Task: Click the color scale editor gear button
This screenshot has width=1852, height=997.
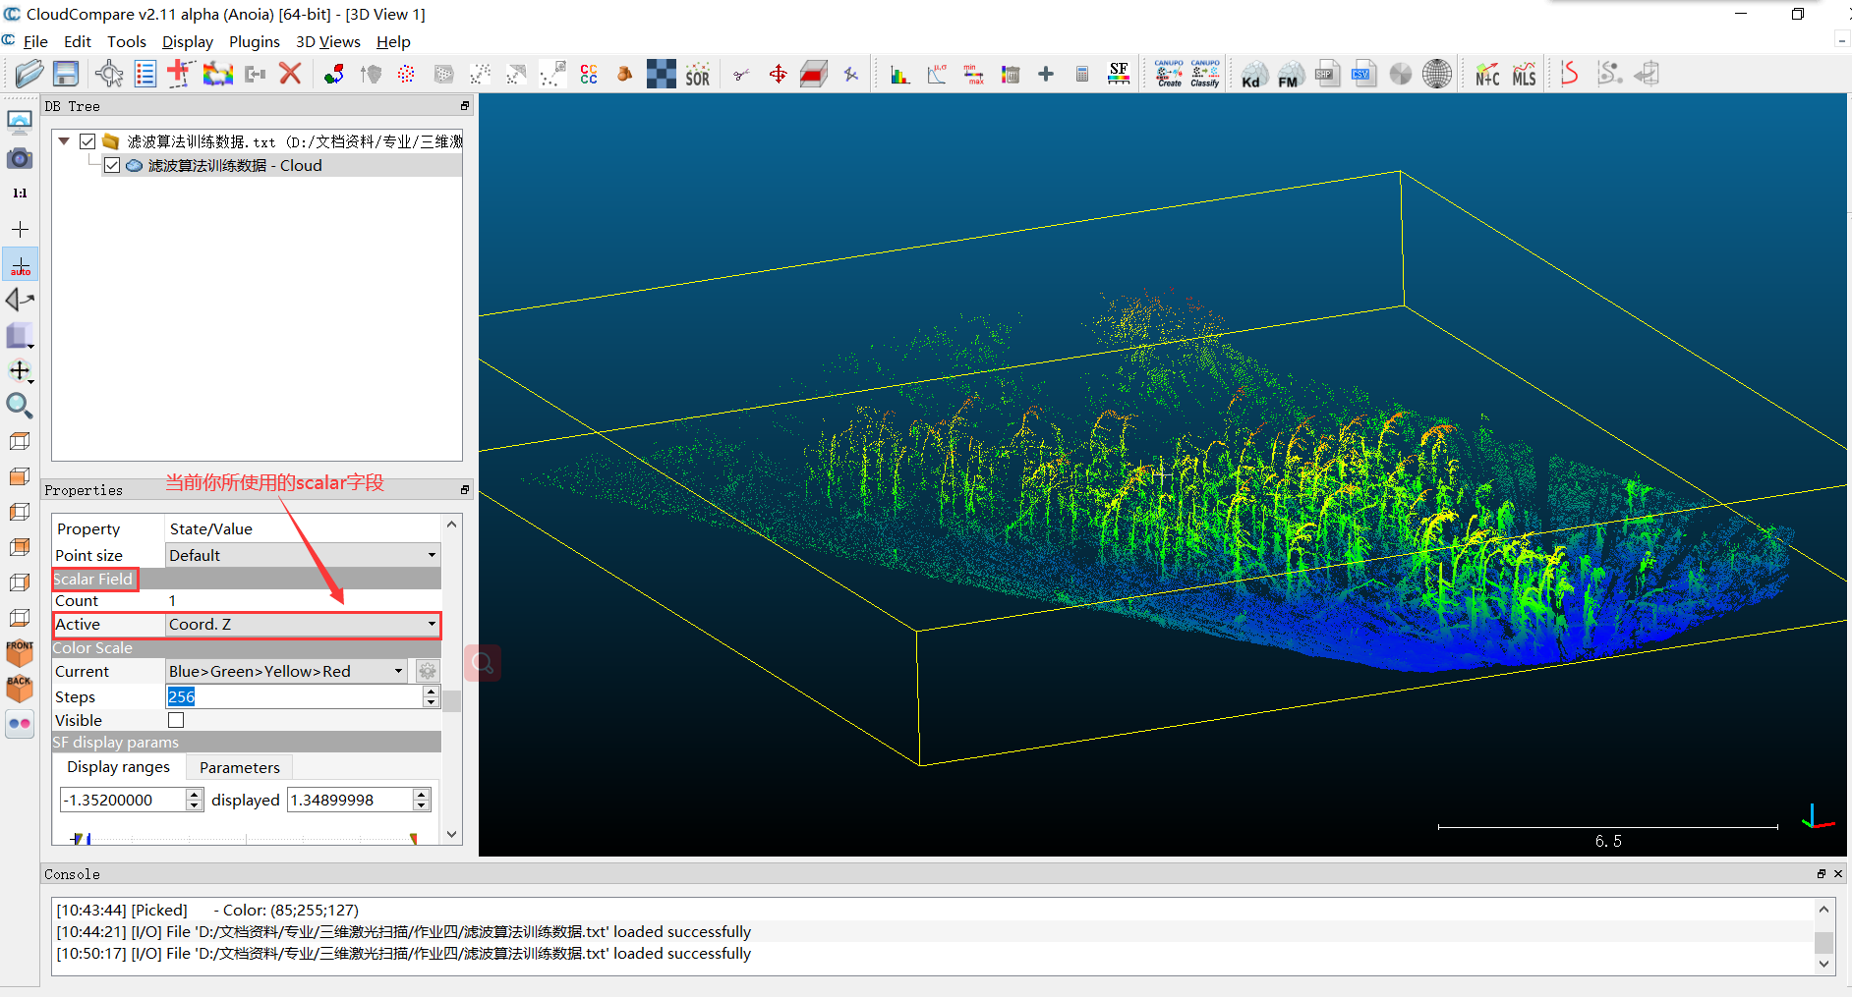Action: coord(428,672)
